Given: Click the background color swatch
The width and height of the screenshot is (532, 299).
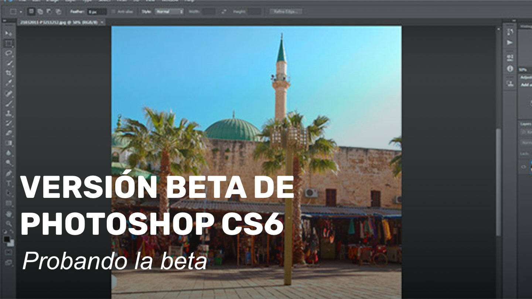Looking at the screenshot, I should click(11, 244).
